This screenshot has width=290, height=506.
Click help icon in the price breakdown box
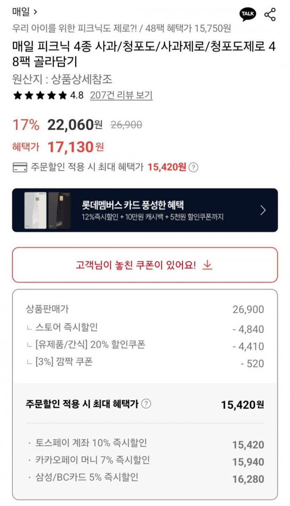click(x=146, y=404)
